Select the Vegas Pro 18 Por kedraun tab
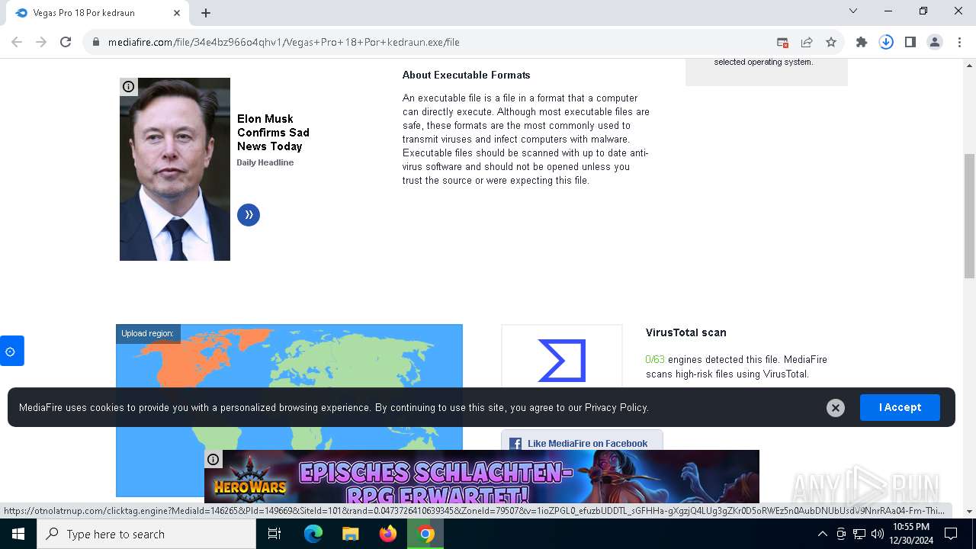Viewport: 976px width, 549px height. click(x=98, y=13)
